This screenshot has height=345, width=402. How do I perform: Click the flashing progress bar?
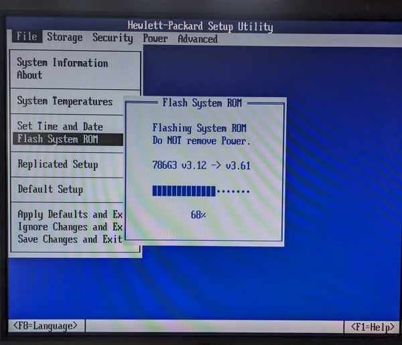(x=201, y=191)
